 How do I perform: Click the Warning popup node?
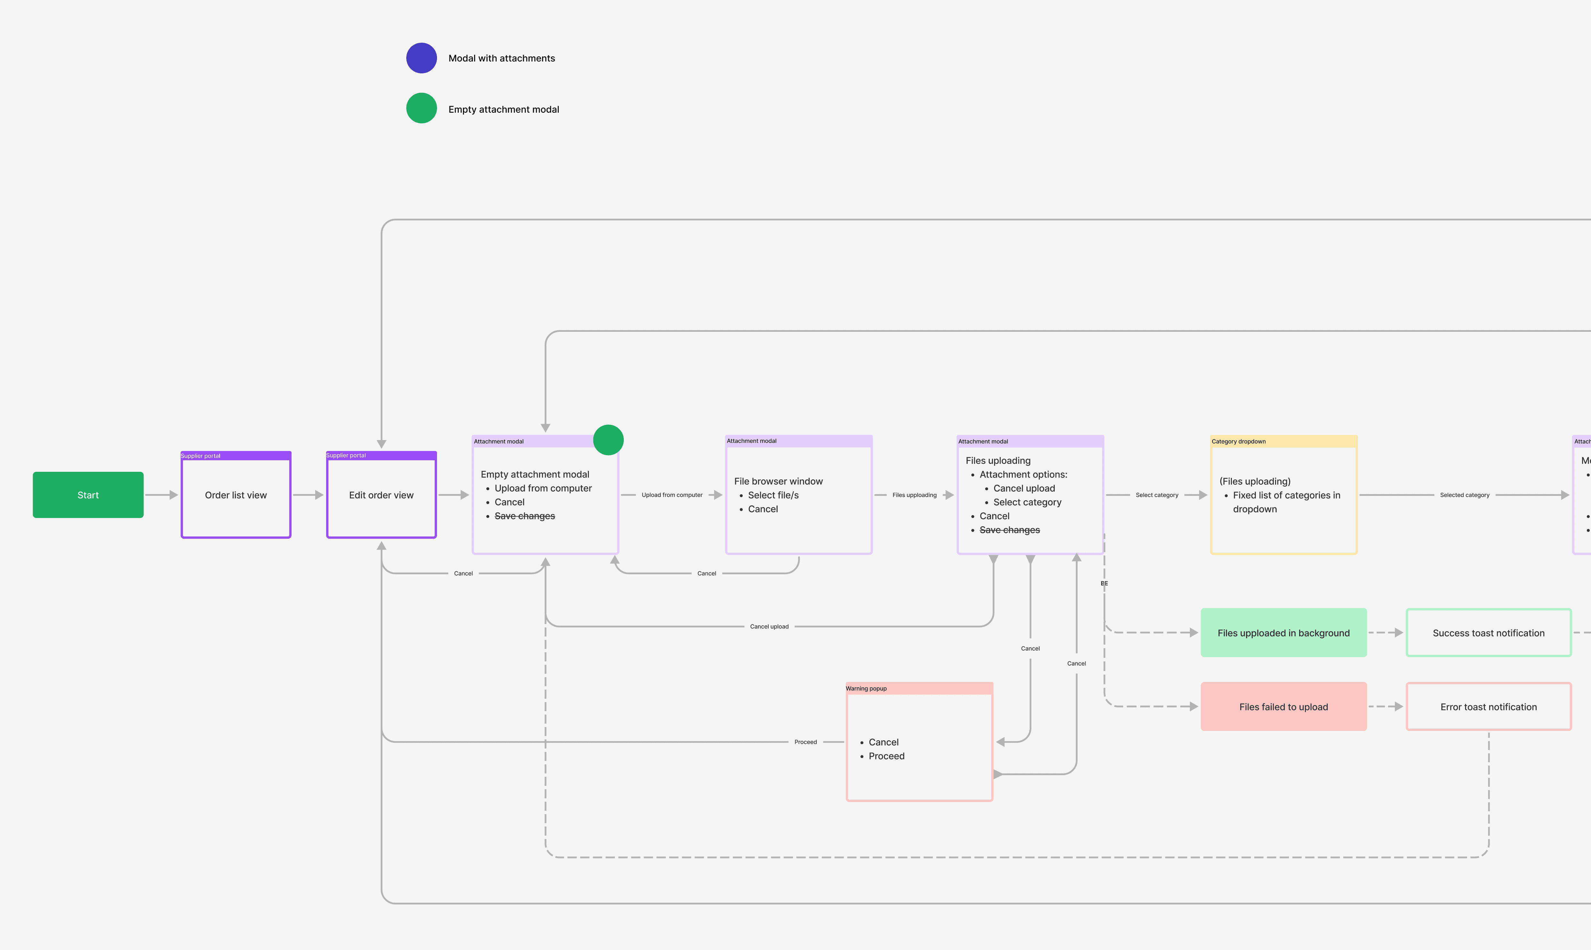[x=919, y=742]
